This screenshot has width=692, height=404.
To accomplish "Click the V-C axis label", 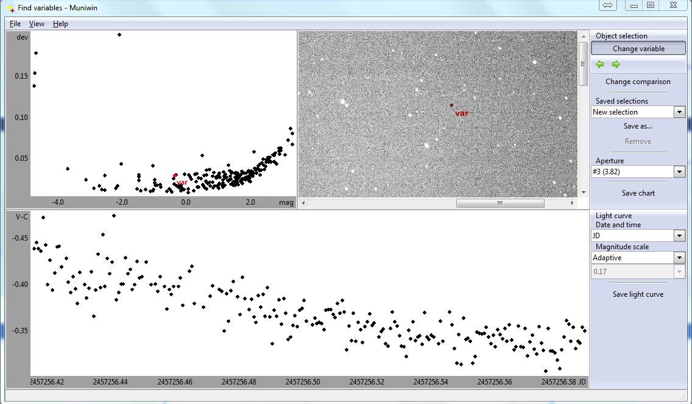I will (22, 216).
